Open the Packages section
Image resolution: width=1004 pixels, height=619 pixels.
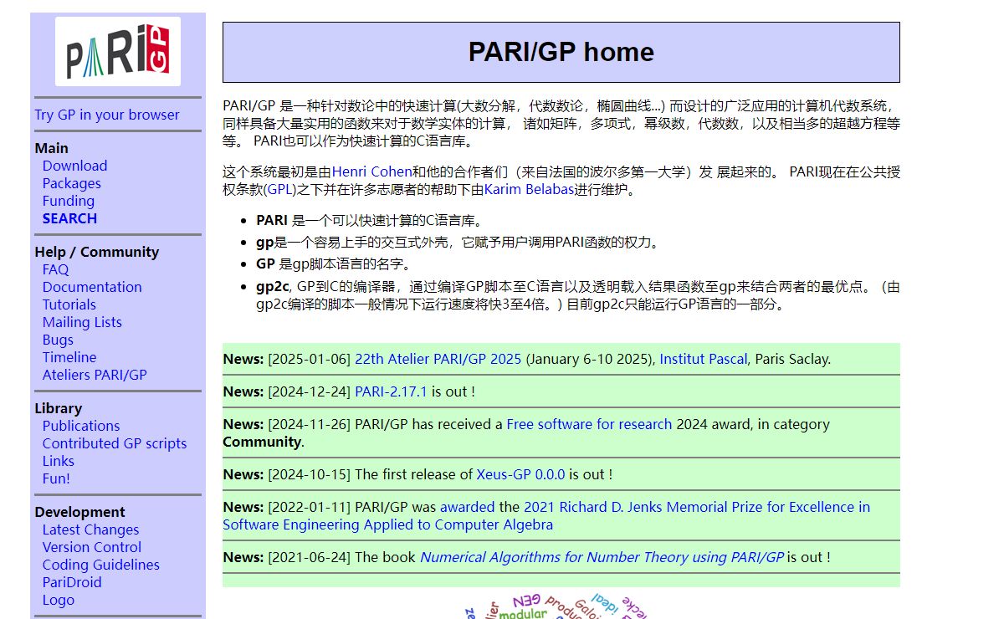pos(71,183)
